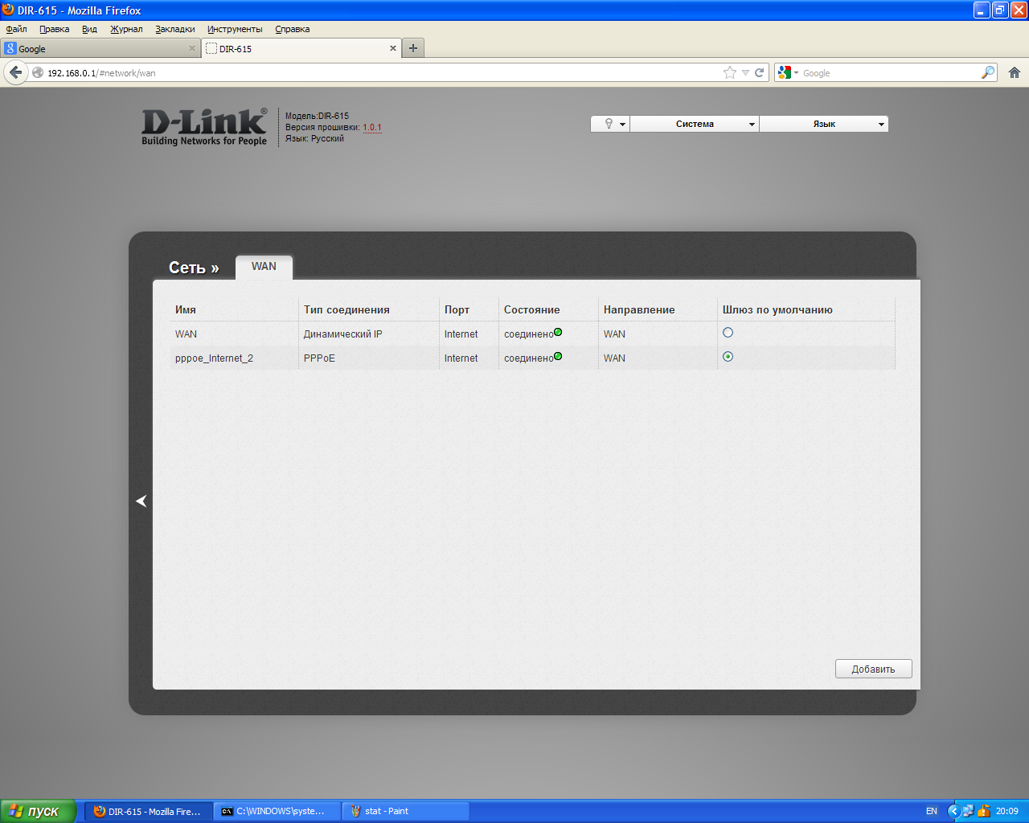Click the address bar URL field
This screenshot has height=823, width=1029.
click(x=383, y=72)
